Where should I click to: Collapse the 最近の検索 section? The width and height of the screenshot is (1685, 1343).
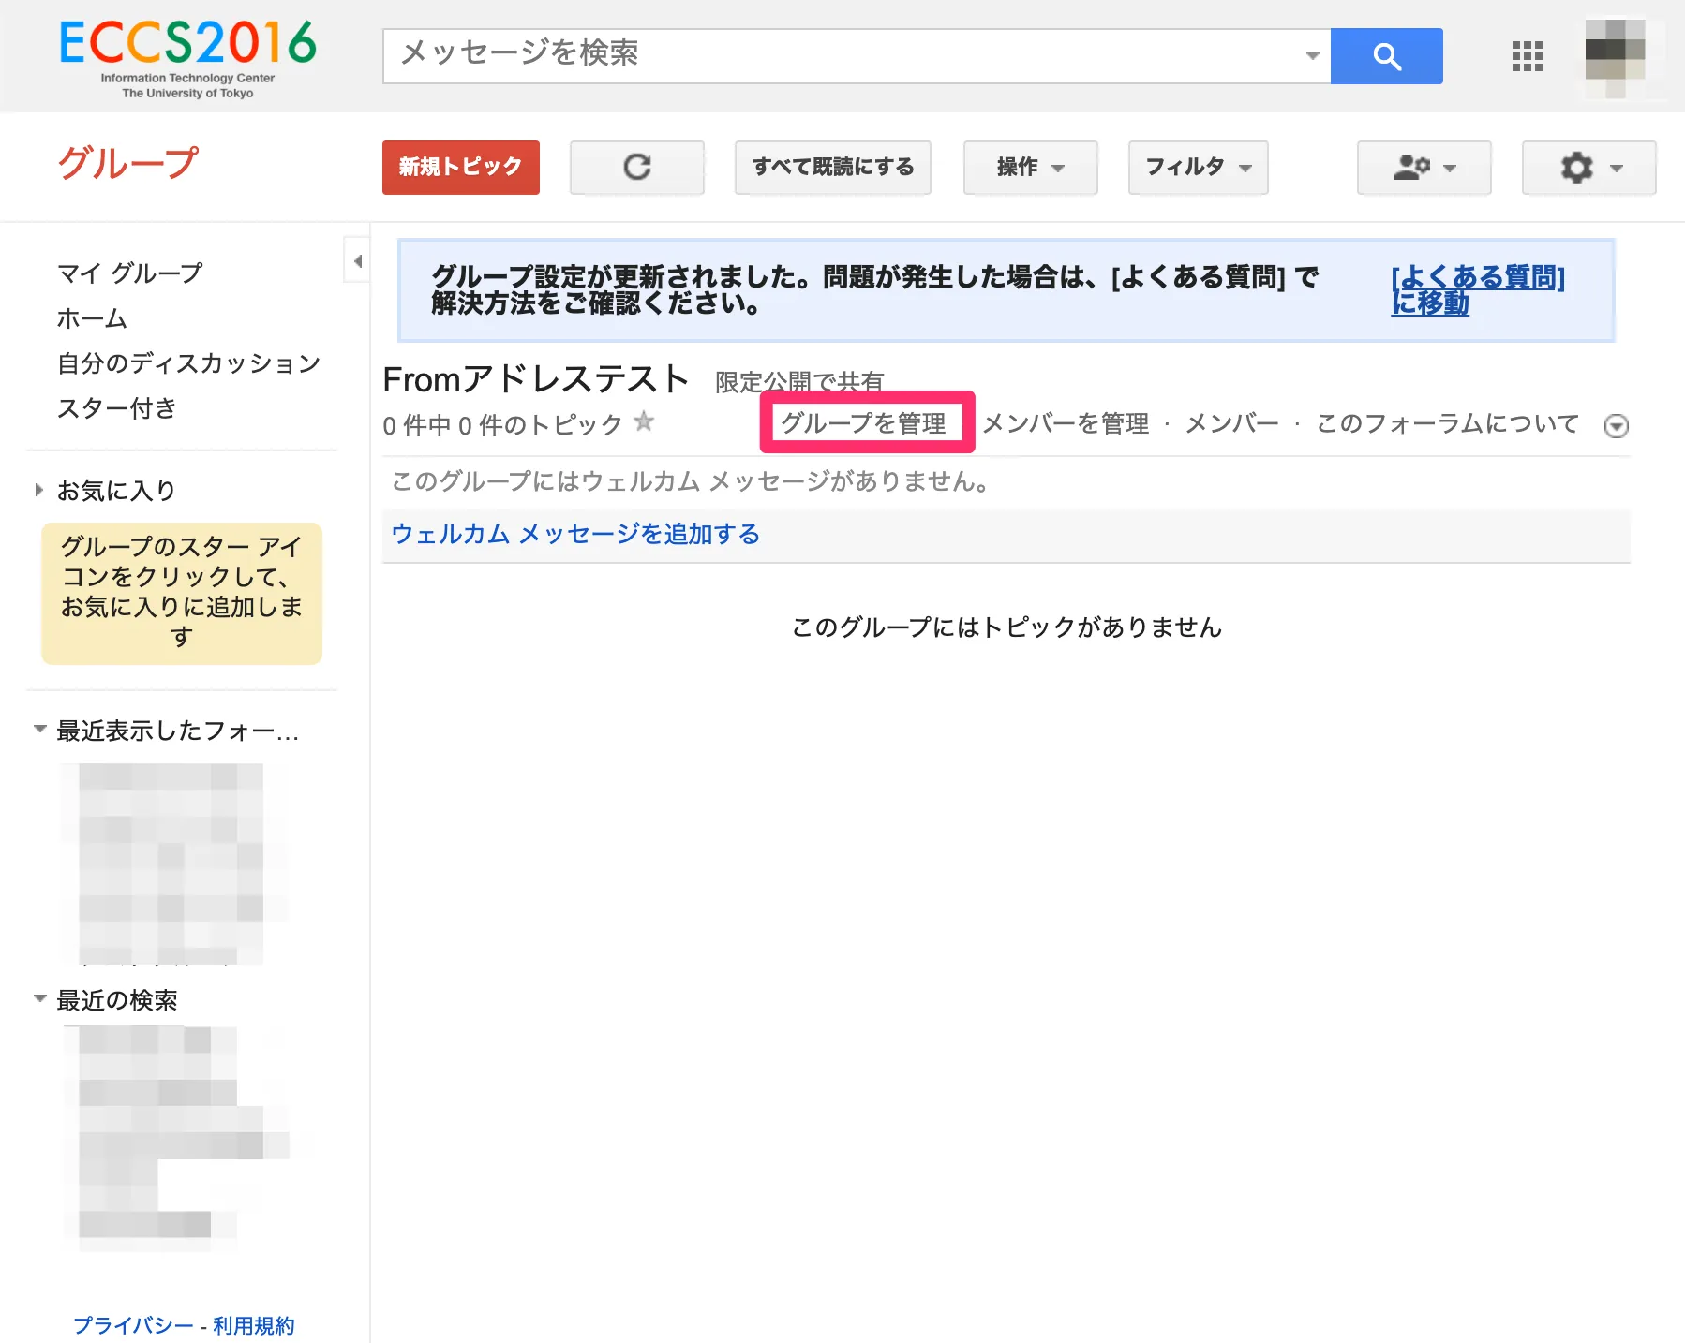pos(40,999)
